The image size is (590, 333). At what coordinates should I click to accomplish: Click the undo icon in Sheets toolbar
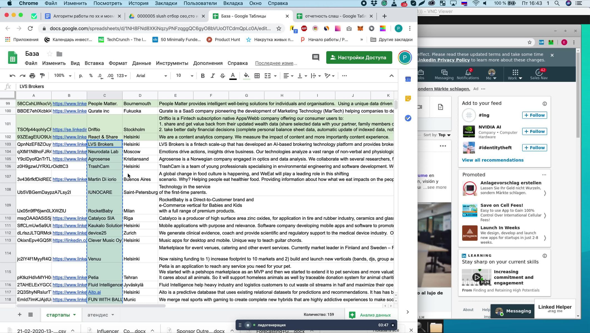pos(13,76)
